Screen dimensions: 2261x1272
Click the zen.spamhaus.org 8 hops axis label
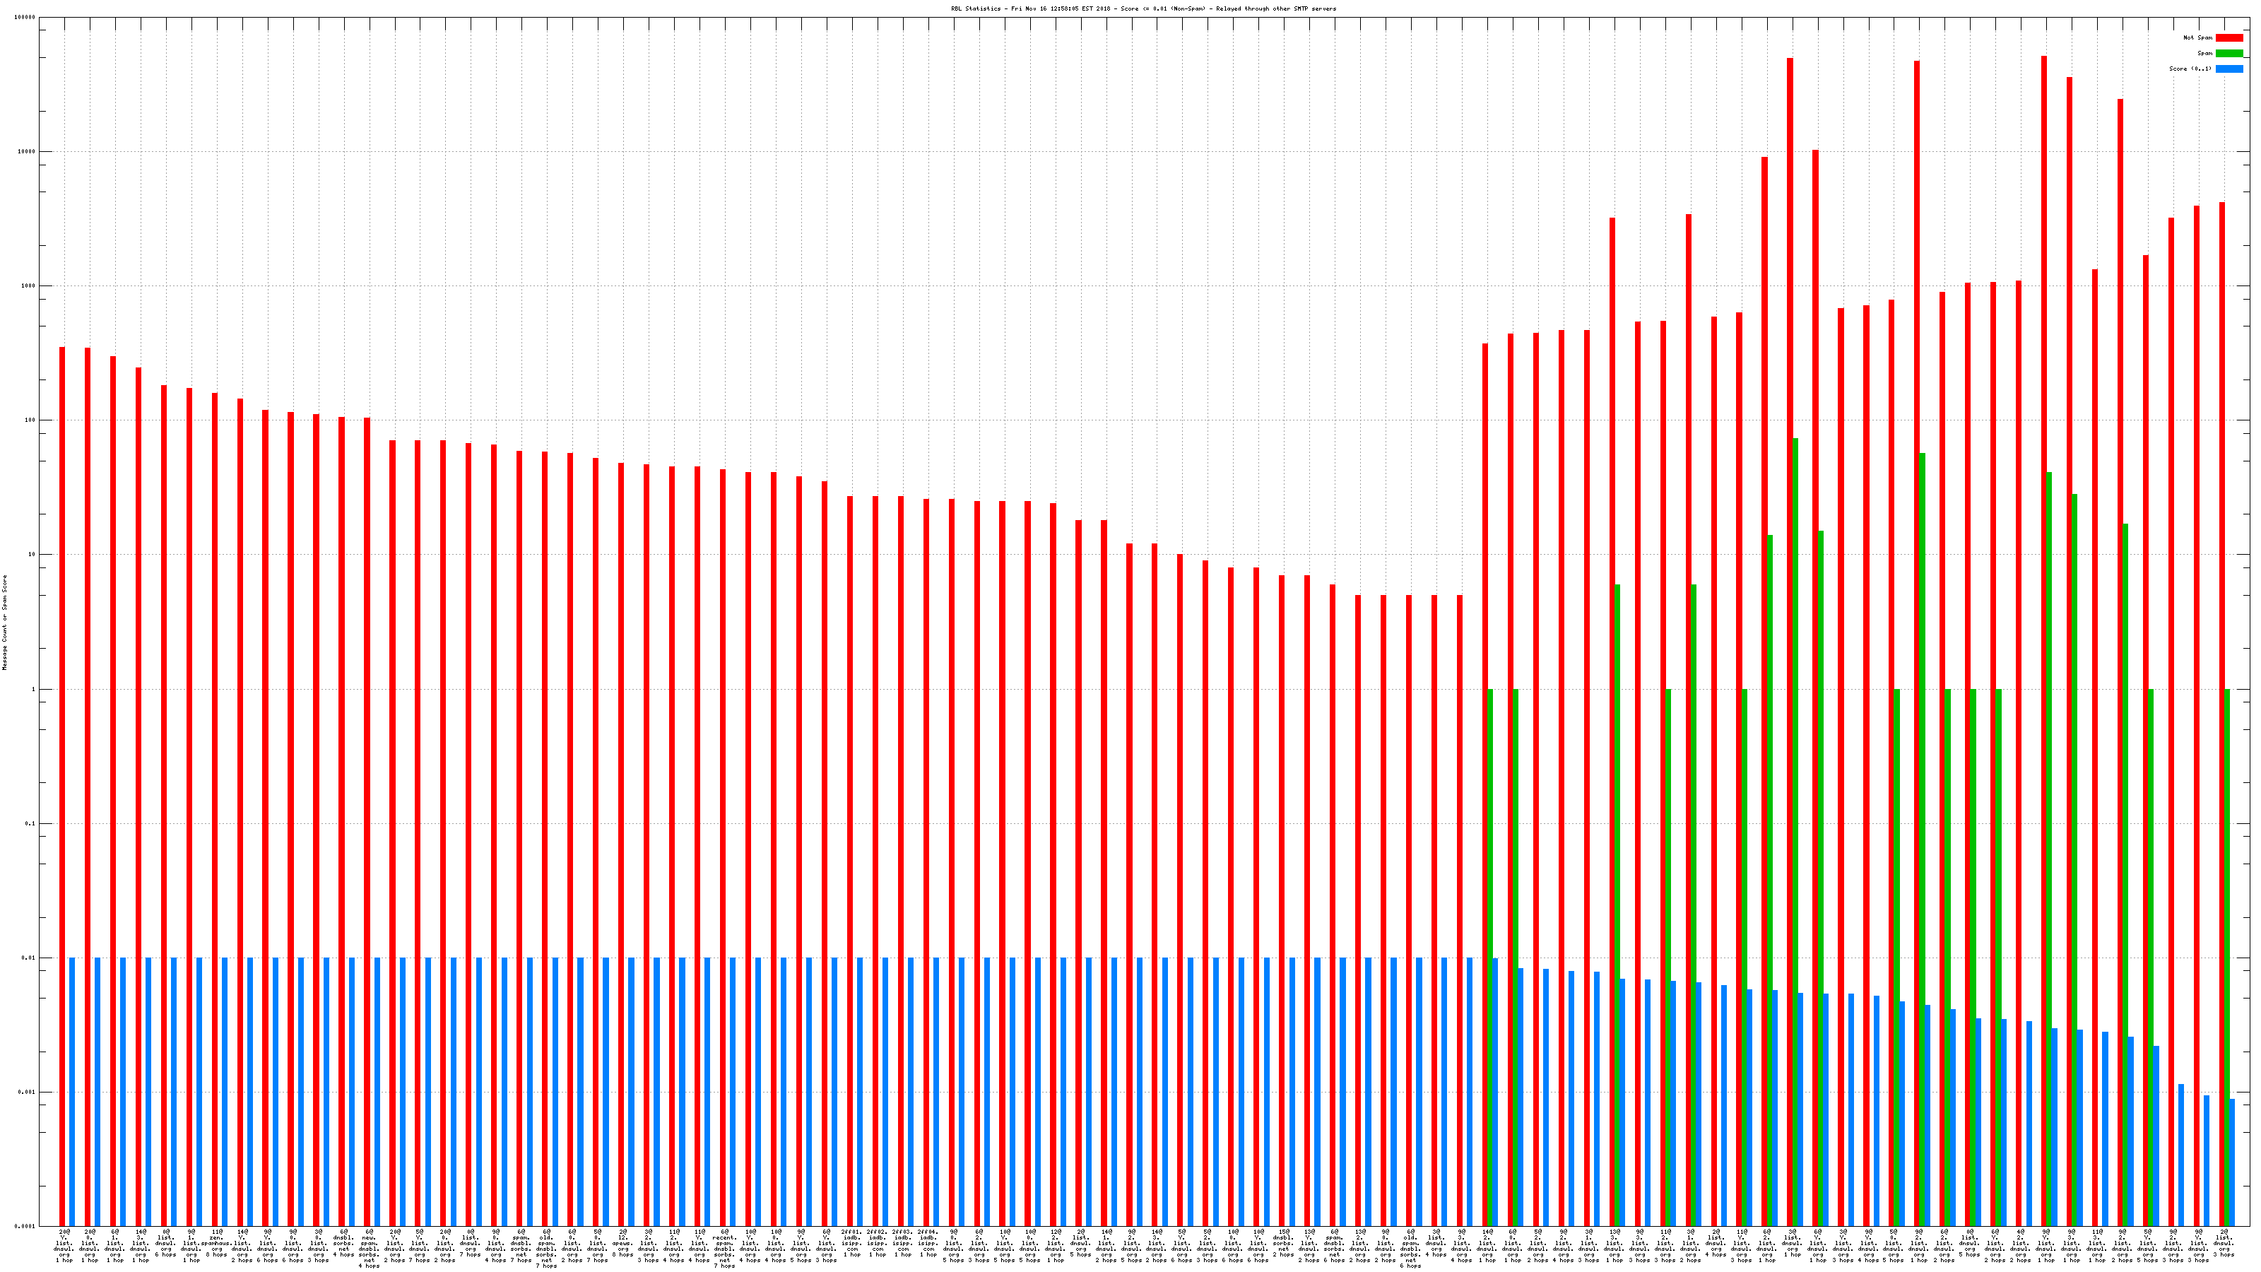pyautogui.click(x=215, y=1243)
